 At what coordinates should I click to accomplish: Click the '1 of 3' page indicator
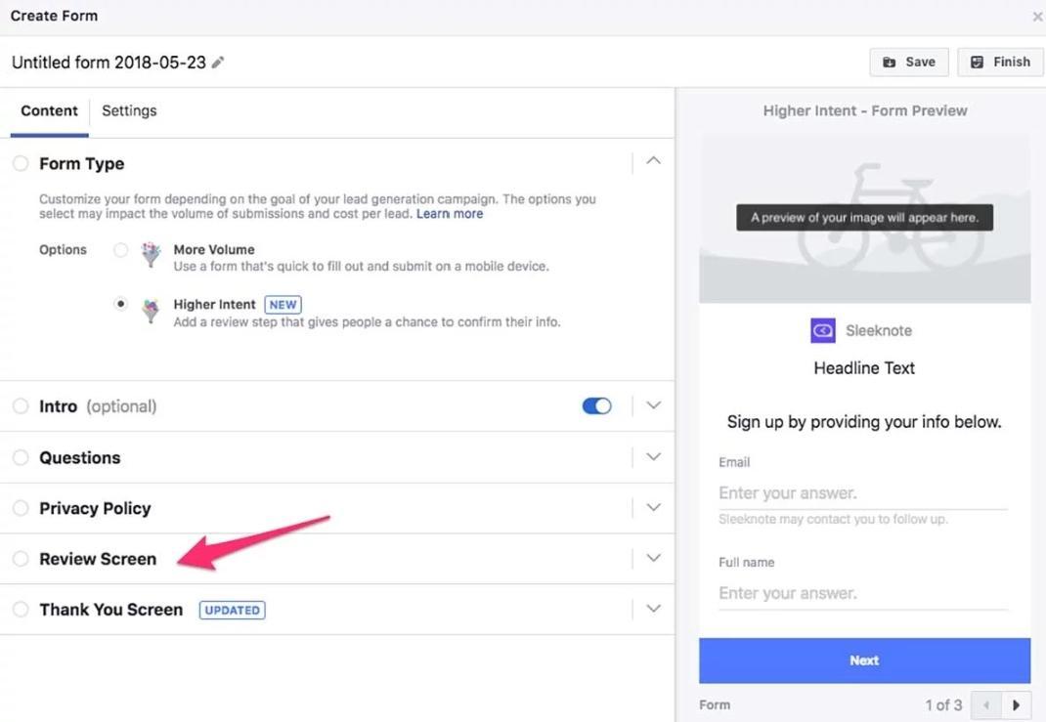[x=943, y=704]
